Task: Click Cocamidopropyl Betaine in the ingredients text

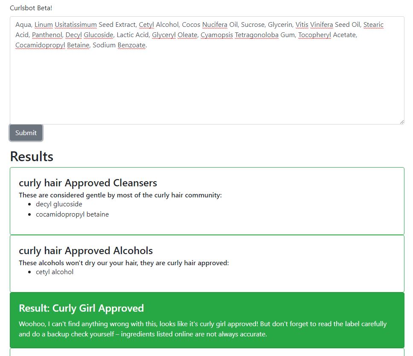Action: (x=52, y=45)
